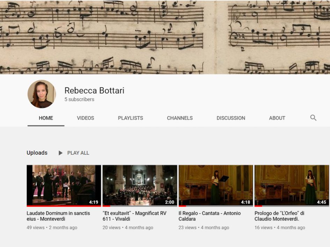The width and height of the screenshot is (330, 247).
Task: Click the 2:00 duration badge
Action: [x=170, y=202]
